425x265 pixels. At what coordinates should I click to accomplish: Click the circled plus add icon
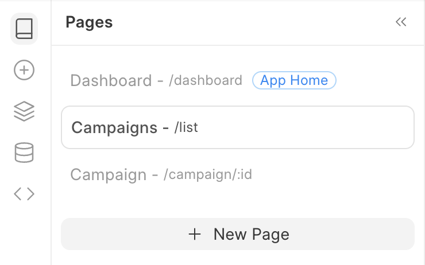[x=24, y=71]
